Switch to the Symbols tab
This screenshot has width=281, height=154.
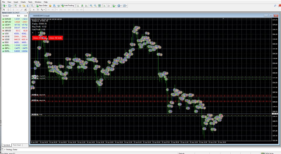pyautogui.click(x=7, y=145)
